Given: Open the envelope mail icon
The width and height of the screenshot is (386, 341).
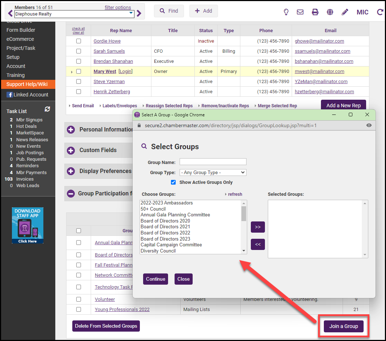Looking at the screenshot, I should click(300, 12).
